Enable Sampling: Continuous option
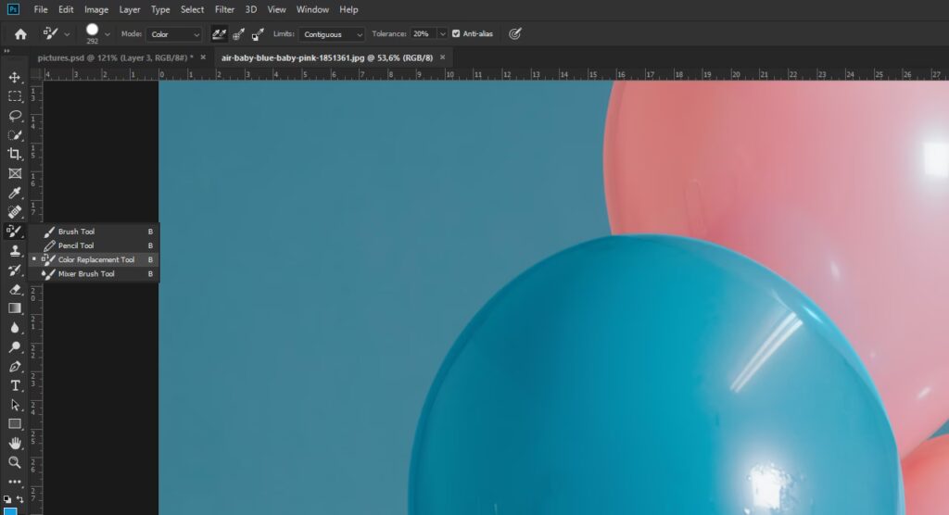The height and width of the screenshot is (515, 949). pos(220,34)
